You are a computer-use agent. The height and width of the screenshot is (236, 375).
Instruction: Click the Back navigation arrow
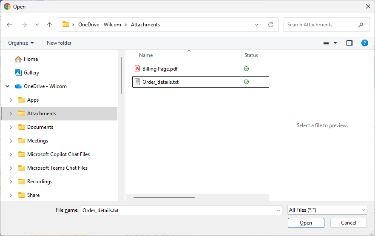click(x=9, y=25)
